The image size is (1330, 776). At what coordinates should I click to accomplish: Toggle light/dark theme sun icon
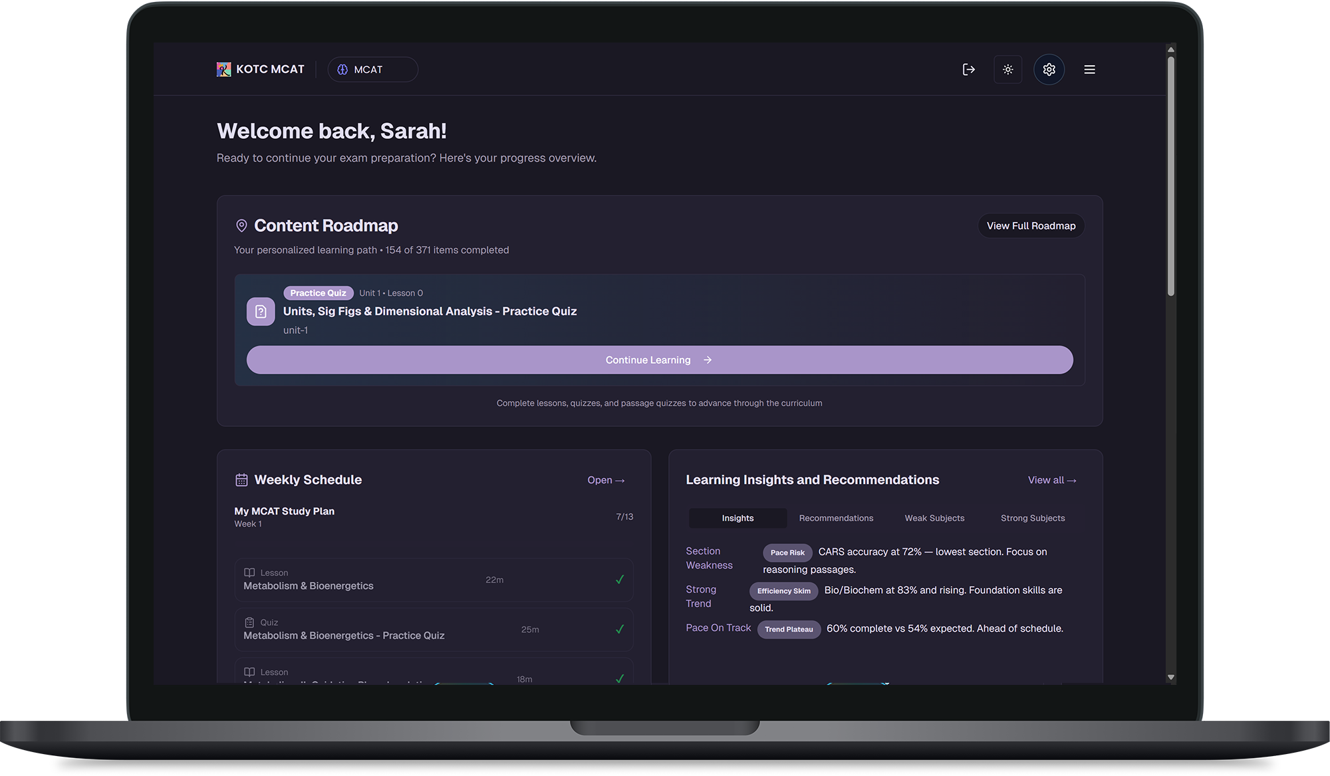pos(1008,69)
